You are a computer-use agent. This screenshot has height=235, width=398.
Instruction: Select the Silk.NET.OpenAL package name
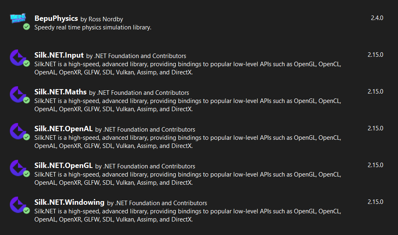click(x=64, y=129)
